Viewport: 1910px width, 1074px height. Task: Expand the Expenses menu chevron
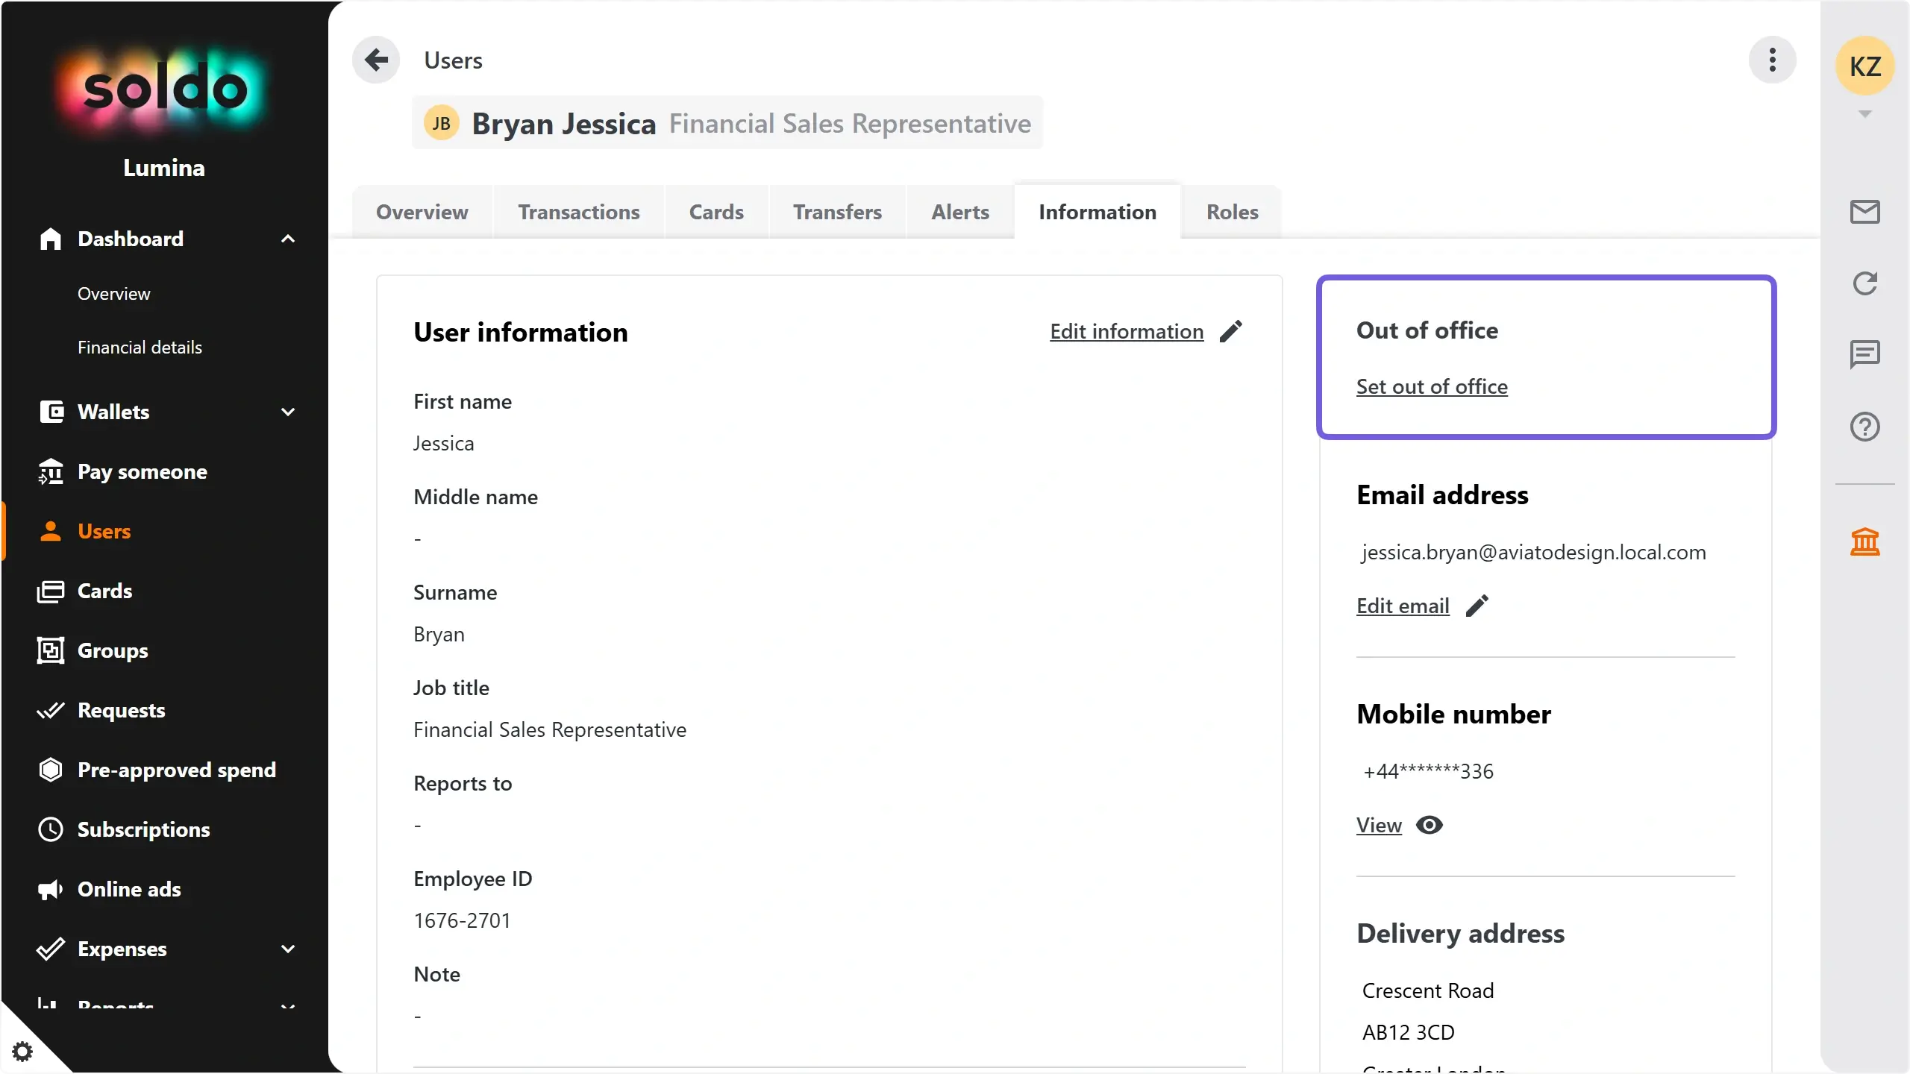pos(288,949)
